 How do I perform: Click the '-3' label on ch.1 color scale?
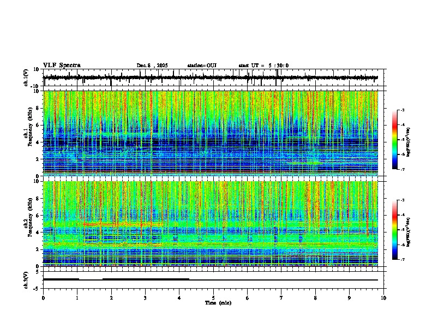[403, 110]
